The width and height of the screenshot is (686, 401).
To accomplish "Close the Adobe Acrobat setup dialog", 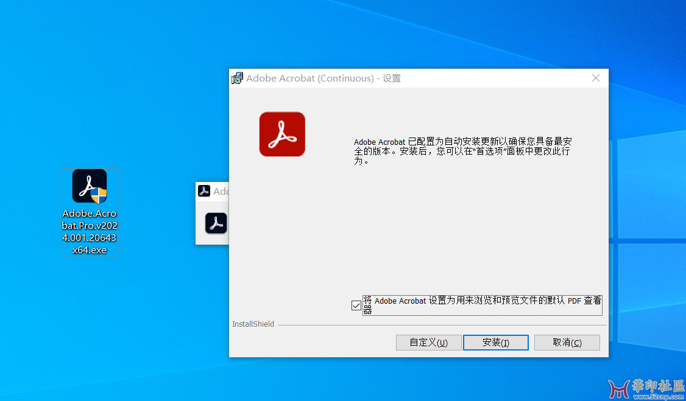I will click(595, 78).
